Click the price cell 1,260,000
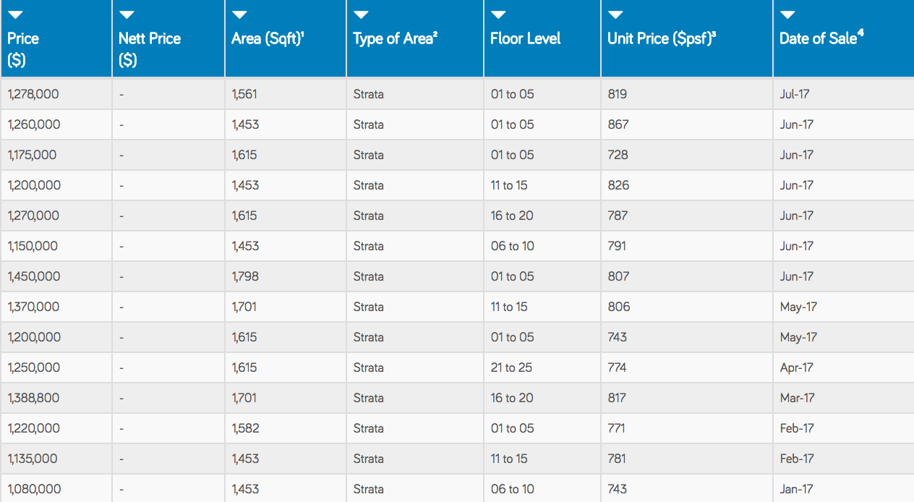 [34, 124]
